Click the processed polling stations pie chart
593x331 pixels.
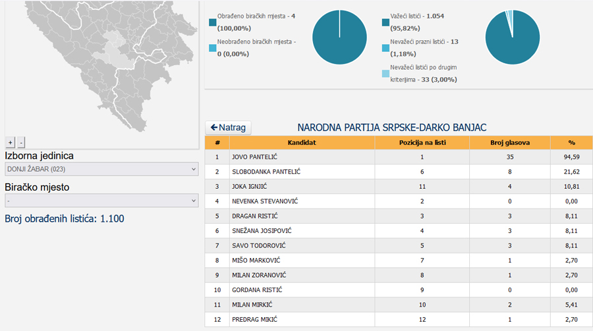(x=339, y=37)
